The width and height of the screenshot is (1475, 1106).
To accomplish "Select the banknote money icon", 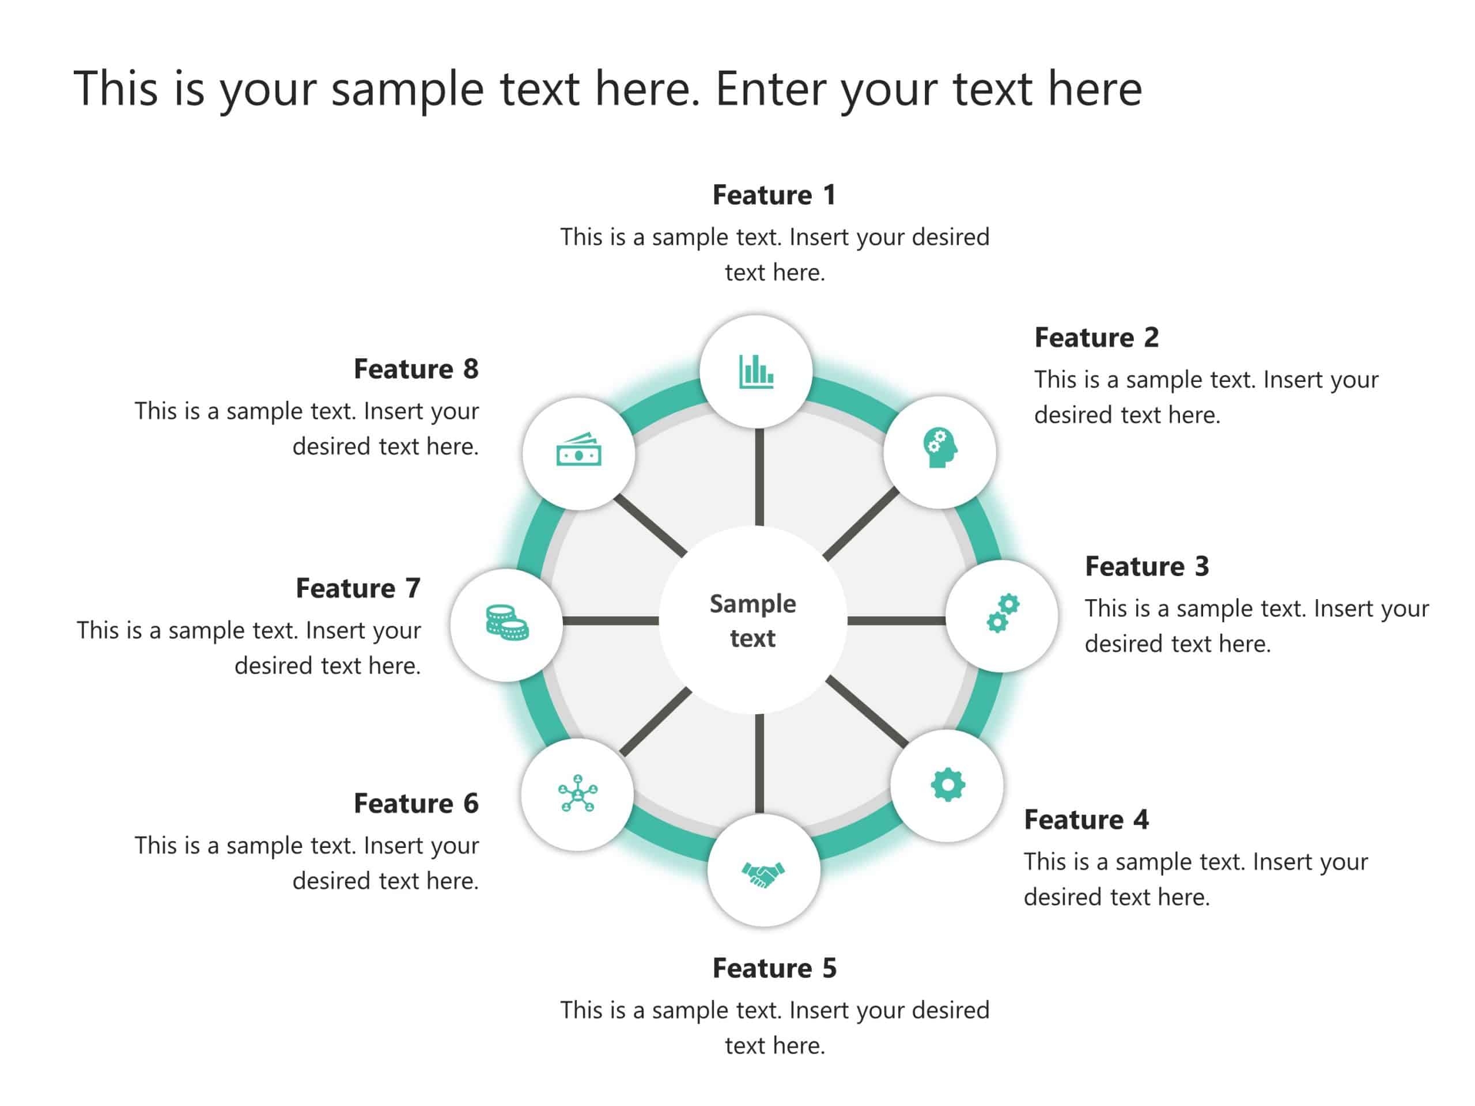I will pos(578,450).
